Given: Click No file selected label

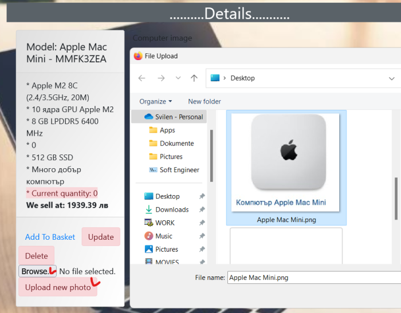Looking at the screenshot, I should coord(87,271).
